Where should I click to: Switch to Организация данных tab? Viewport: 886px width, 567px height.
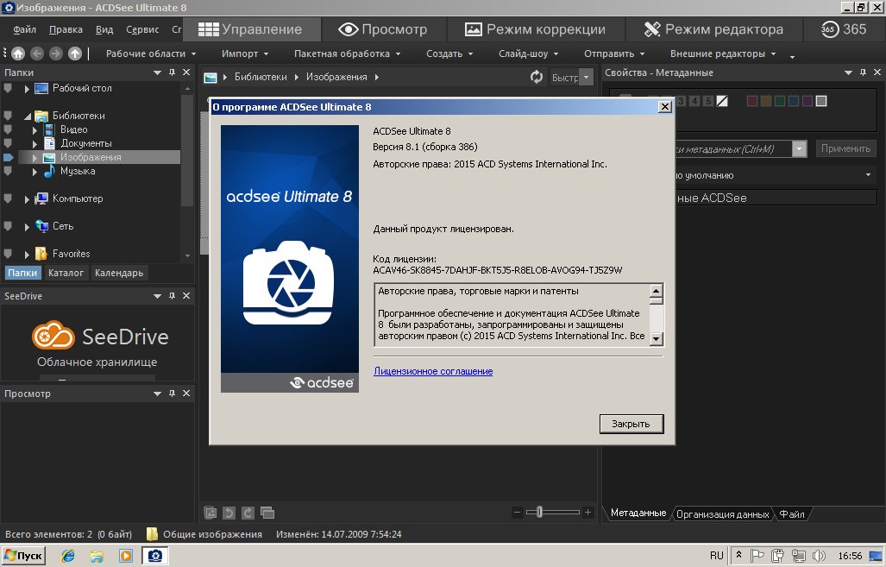(x=722, y=513)
